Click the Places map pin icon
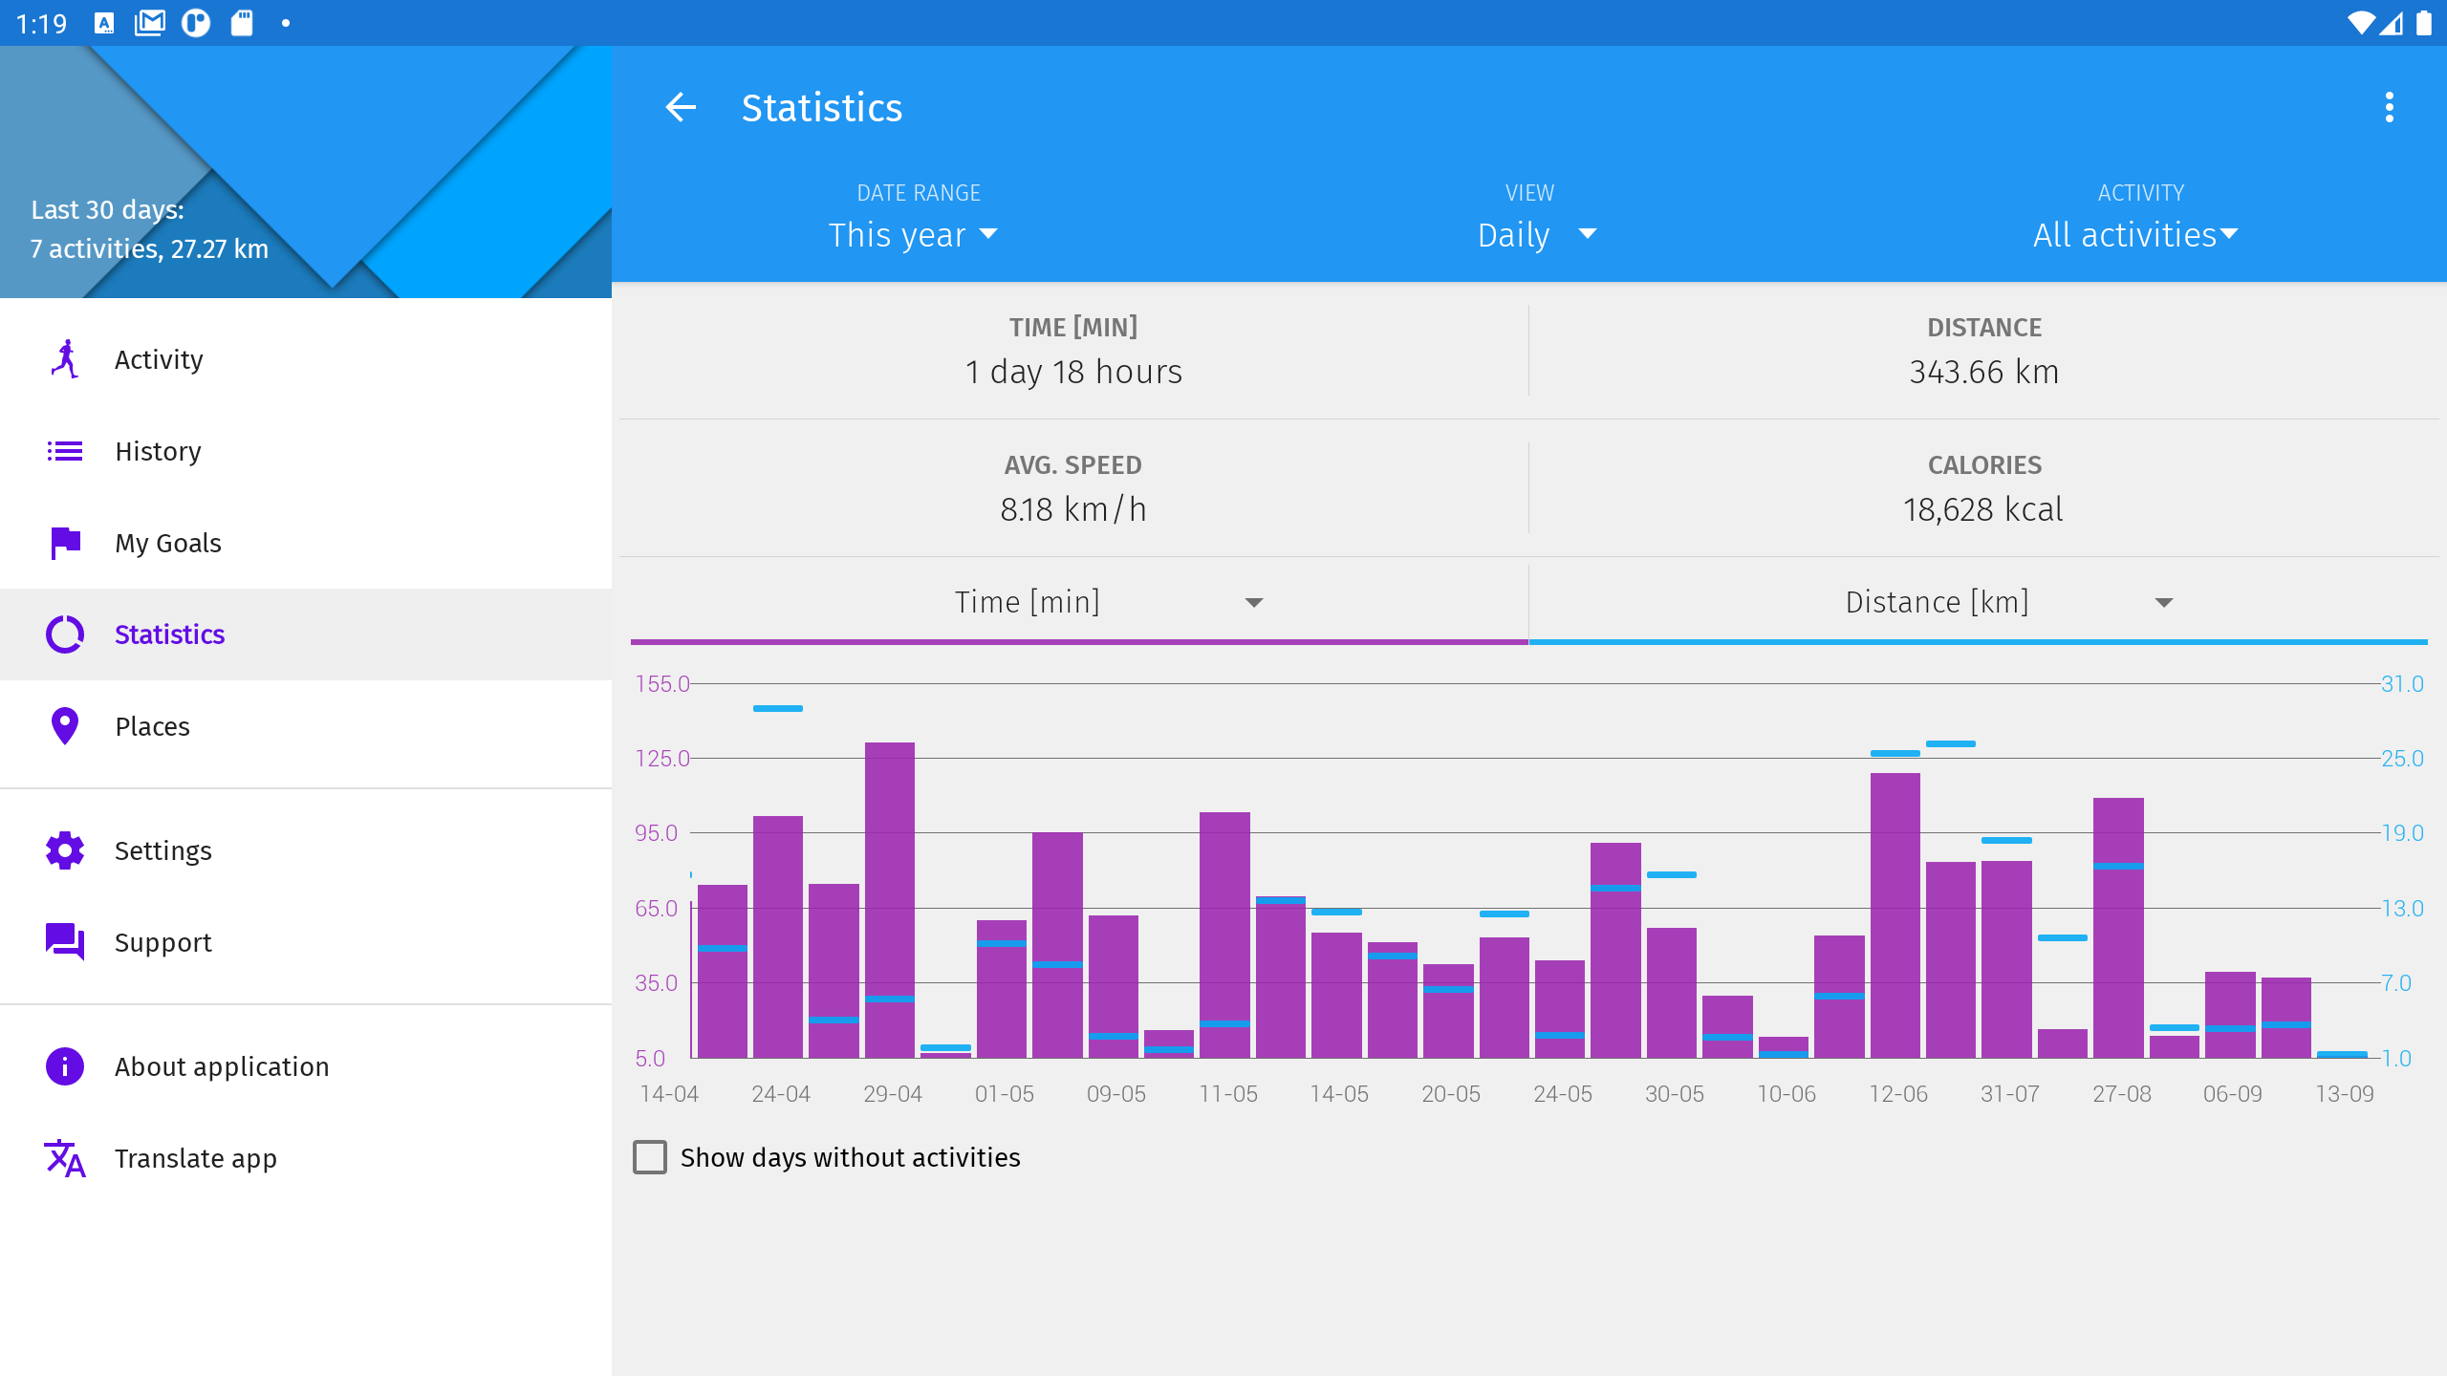This screenshot has height=1376, width=2447. coord(65,726)
